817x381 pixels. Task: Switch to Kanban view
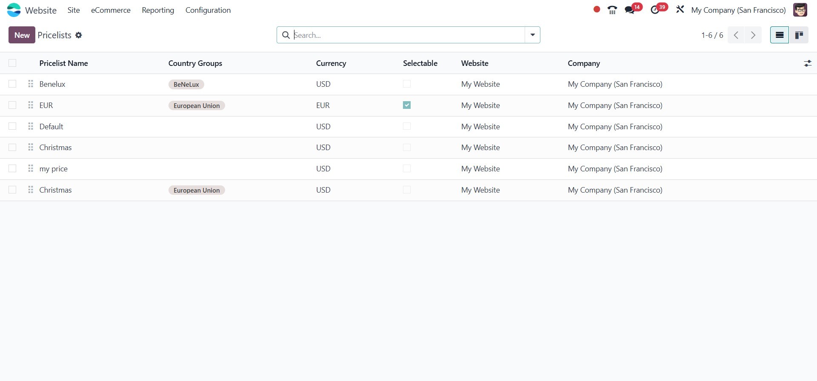point(799,35)
